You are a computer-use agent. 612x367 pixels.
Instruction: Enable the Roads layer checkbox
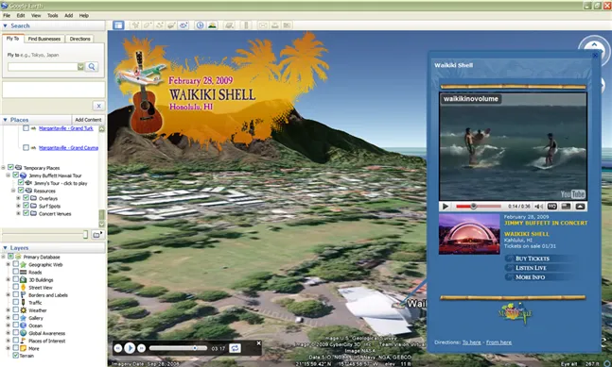click(16, 272)
